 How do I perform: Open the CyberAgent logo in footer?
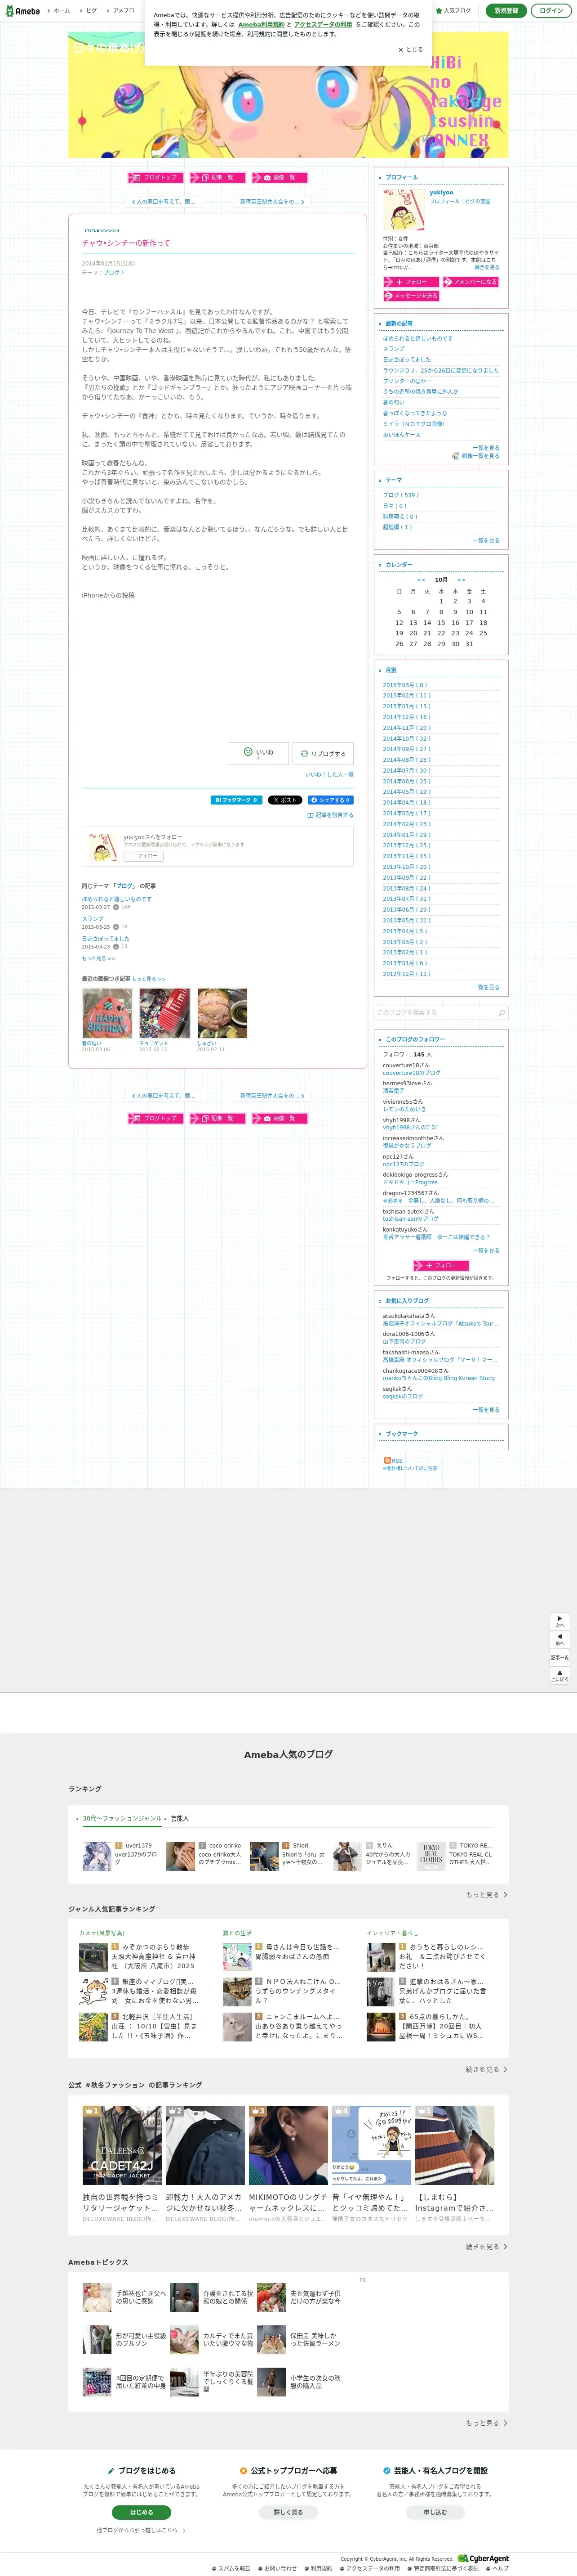[x=483, y=2558]
